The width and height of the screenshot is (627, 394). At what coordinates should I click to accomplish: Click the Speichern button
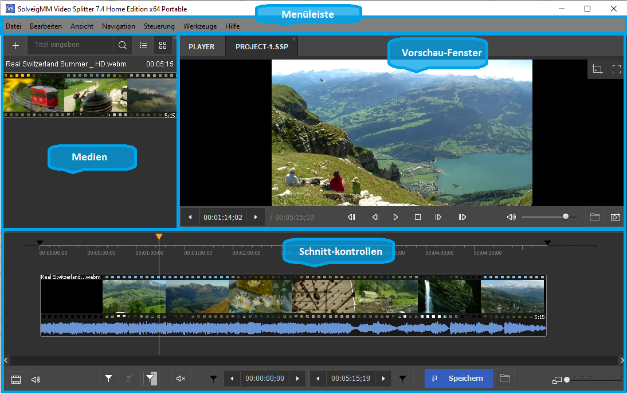(x=459, y=379)
